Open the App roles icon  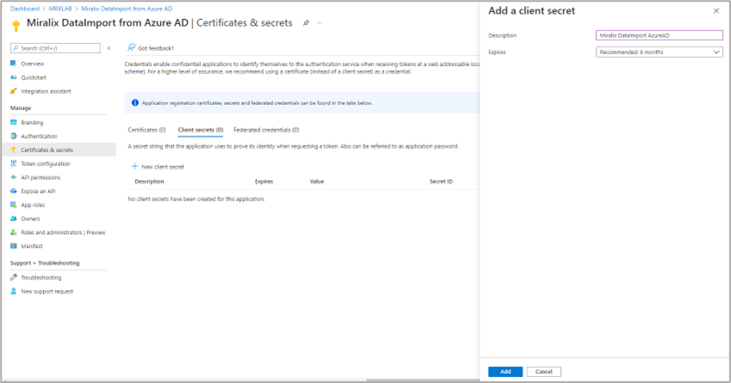tap(14, 205)
